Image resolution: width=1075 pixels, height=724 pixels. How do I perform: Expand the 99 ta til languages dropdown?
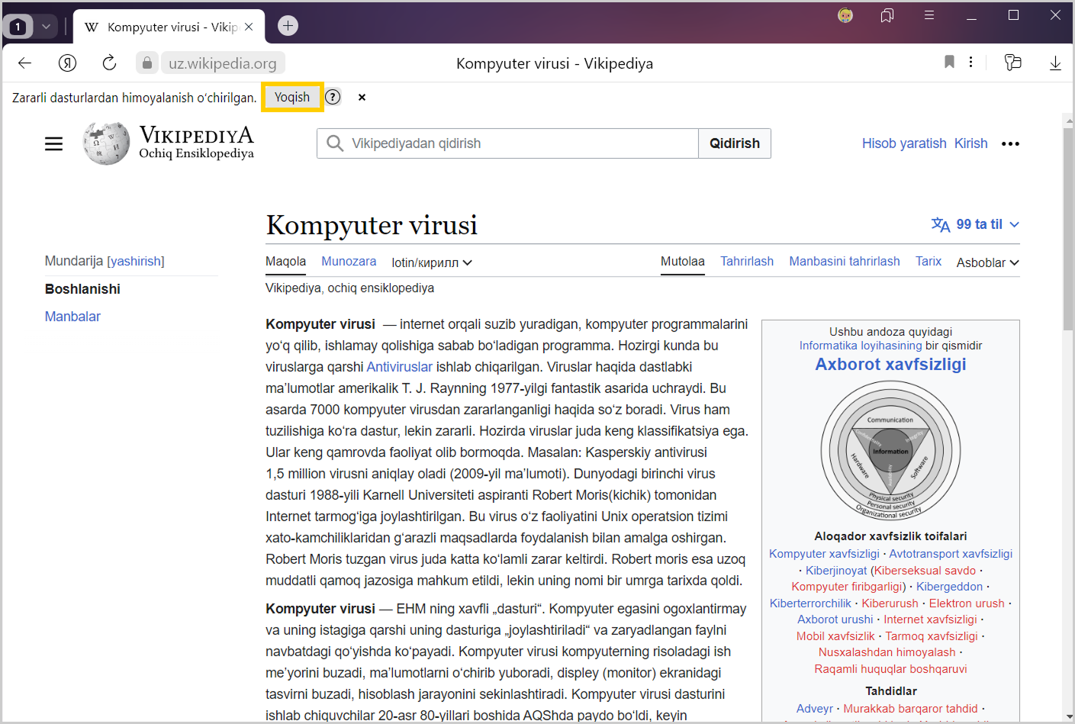point(975,224)
